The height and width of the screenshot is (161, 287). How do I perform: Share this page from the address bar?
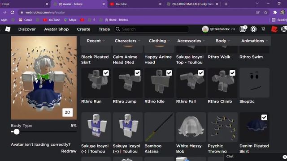(x=258, y=13)
